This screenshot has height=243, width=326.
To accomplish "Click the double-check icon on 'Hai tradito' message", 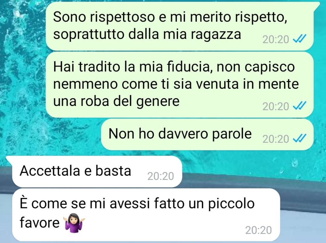I will tap(299, 106).
